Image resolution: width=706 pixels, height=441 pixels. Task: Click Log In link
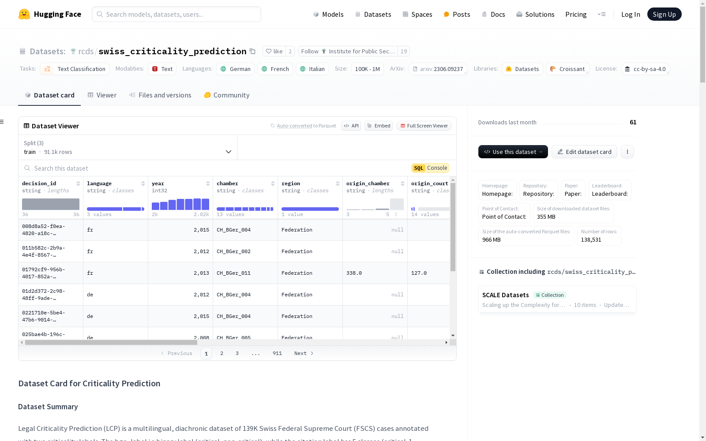pos(631,14)
